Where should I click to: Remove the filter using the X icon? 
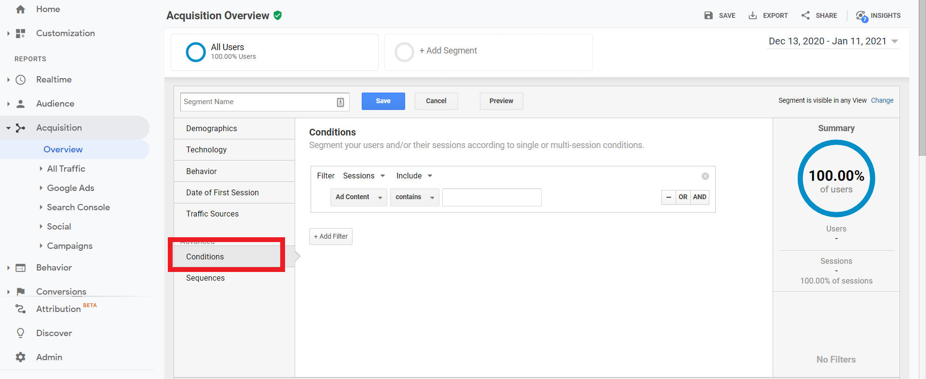(705, 176)
